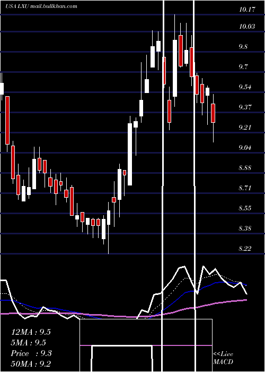
Task: Click the tall red candle below 9.54 at left
Action: (7, 120)
